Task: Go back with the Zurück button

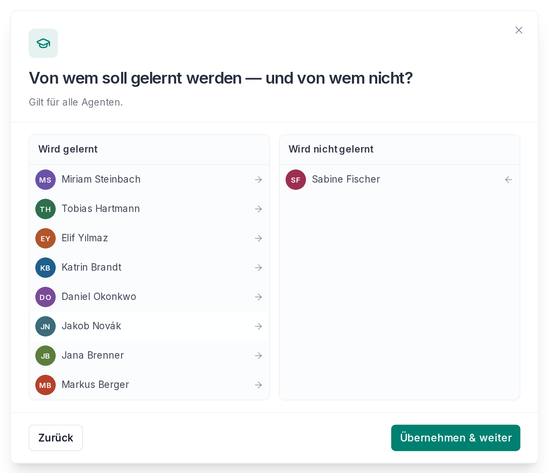Action: tap(56, 438)
